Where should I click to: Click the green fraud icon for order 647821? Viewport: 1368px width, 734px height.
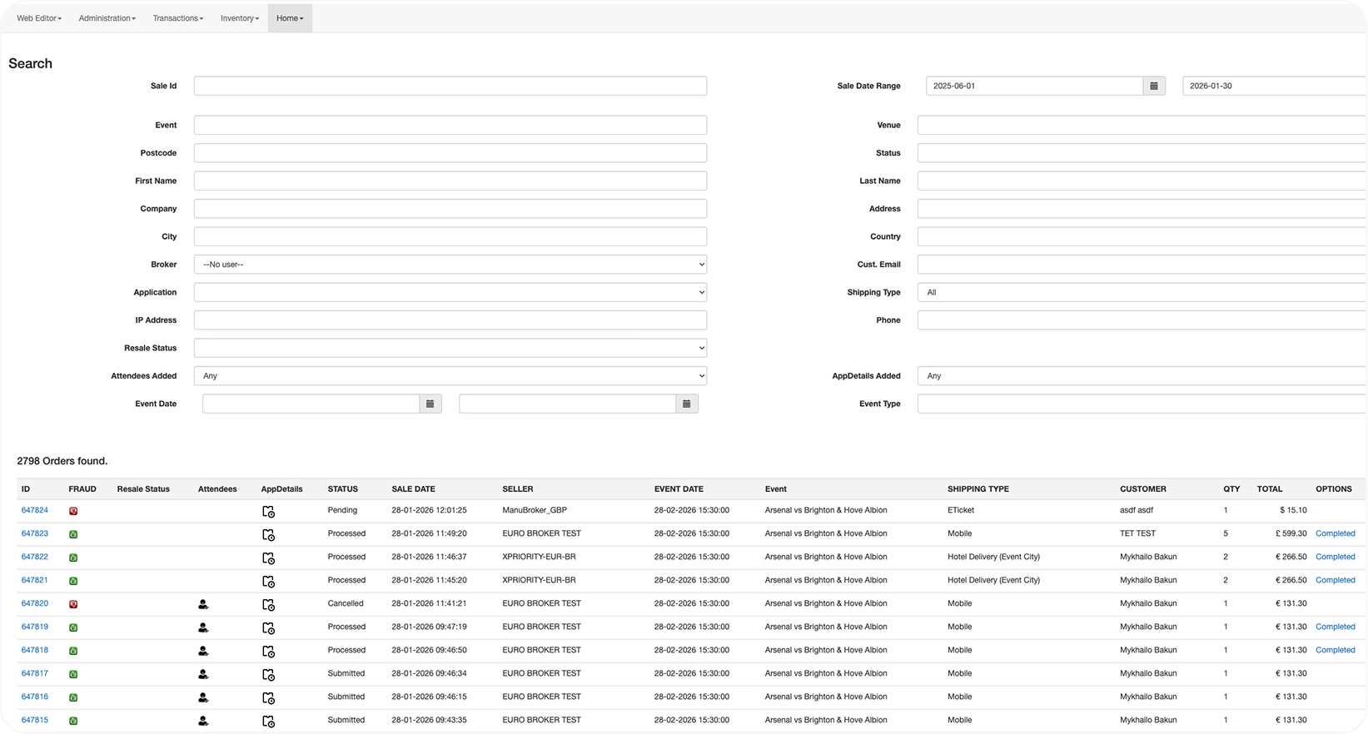[x=73, y=581]
